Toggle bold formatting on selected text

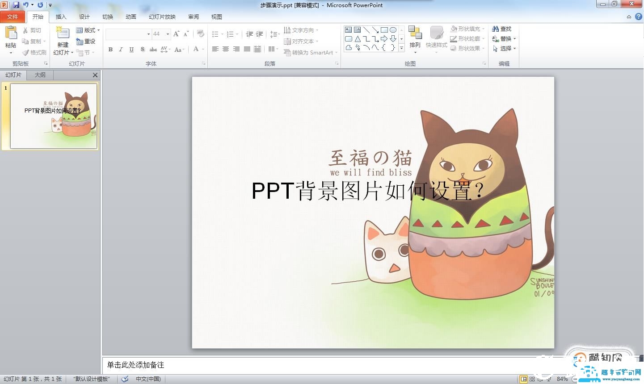[x=110, y=50]
